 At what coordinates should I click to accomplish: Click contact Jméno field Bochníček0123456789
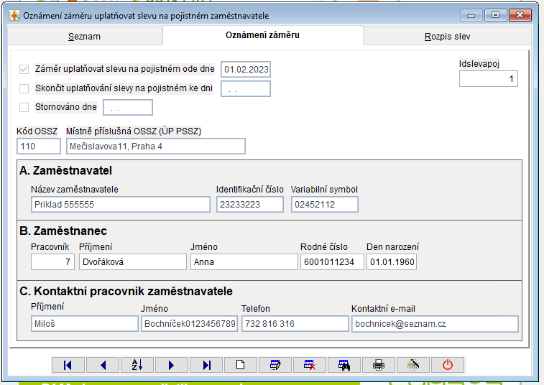pos(190,324)
